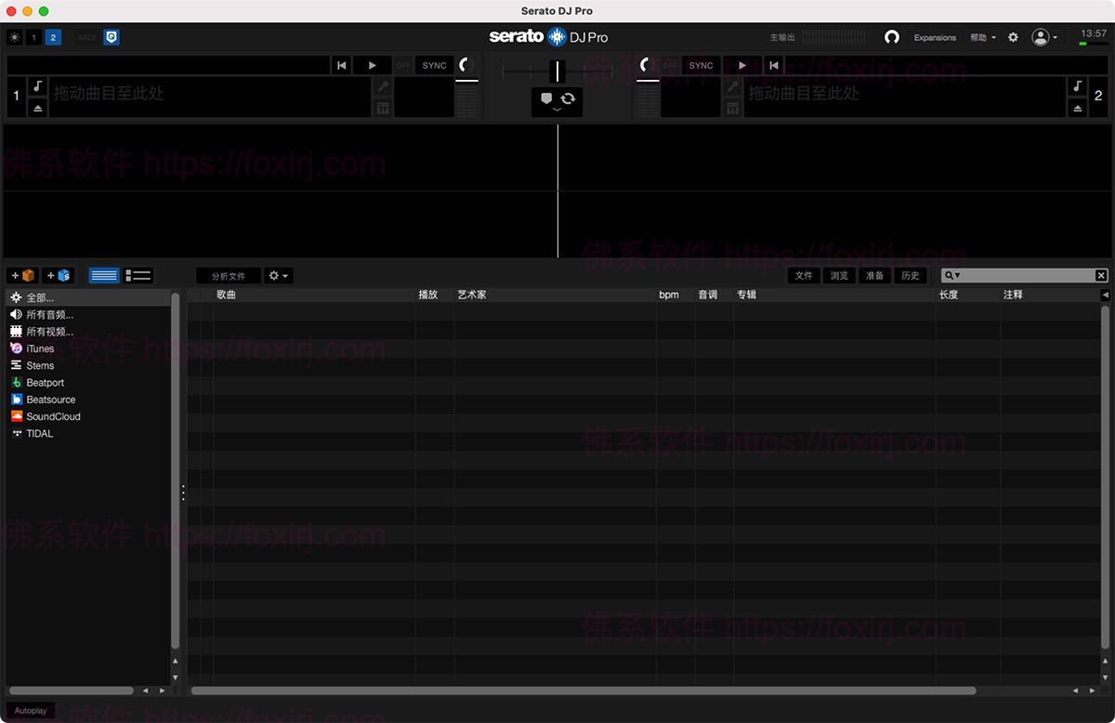Switch to the 2-deck layout view
Screen dimensions: 1115x723
[53, 38]
